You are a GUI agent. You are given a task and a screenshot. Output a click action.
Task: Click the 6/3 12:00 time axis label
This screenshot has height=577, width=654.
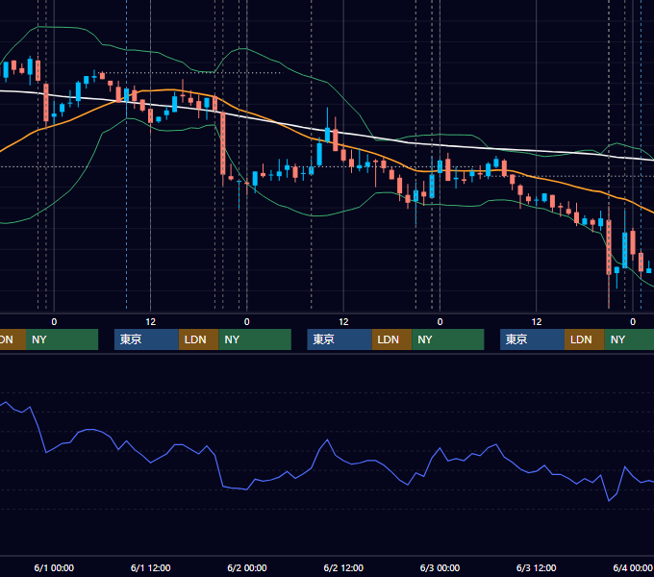537,567
